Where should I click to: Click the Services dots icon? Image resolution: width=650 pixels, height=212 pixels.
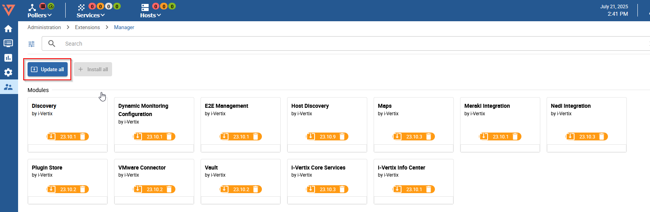click(x=81, y=7)
